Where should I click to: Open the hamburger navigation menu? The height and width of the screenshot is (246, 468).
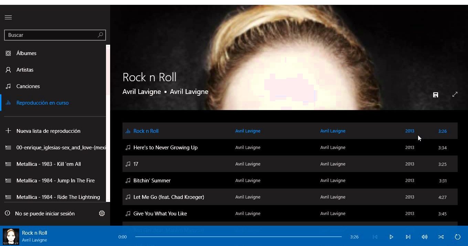(8, 18)
